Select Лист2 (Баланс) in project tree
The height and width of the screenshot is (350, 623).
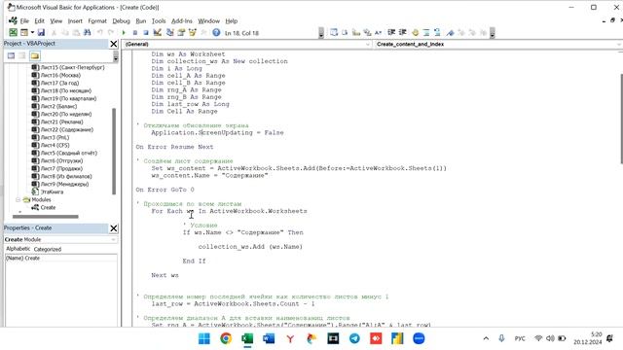(x=58, y=106)
